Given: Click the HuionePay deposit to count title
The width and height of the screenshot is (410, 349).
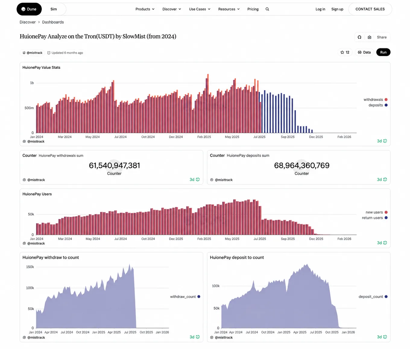Looking at the screenshot, I should point(237,257).
